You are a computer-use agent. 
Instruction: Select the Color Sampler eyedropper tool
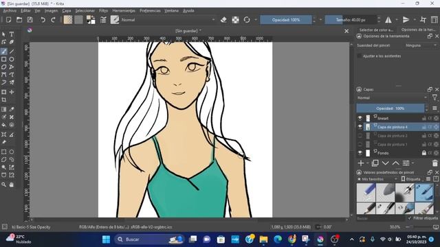pos(12,110)
